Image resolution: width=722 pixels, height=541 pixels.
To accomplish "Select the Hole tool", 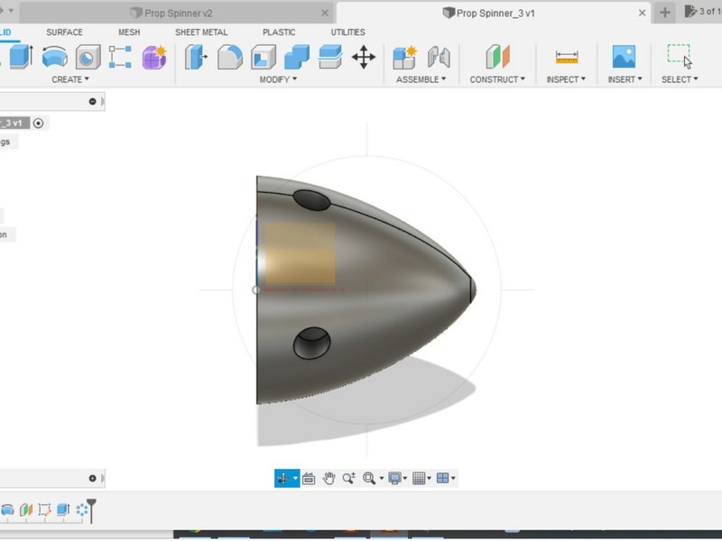I will click(88, 57).
